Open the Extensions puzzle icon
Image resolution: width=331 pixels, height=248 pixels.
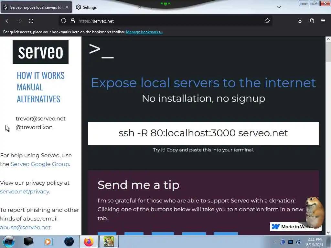312,21
